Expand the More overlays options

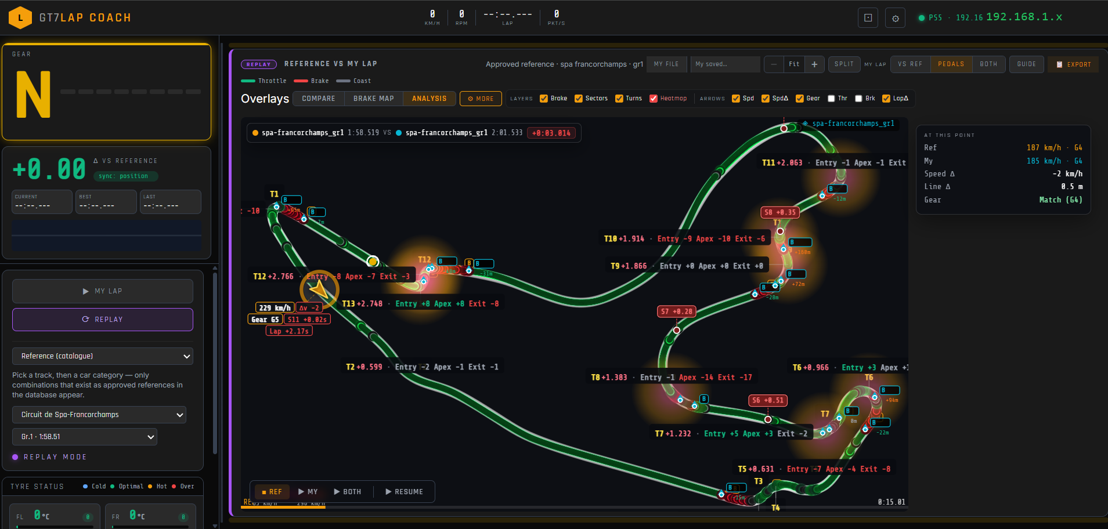click(x=481, y=99)
